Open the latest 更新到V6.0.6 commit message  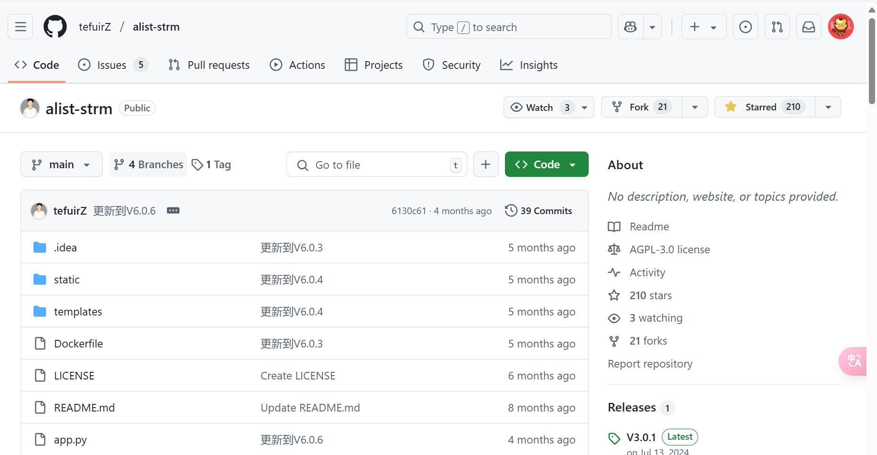[x=124, y=211]
